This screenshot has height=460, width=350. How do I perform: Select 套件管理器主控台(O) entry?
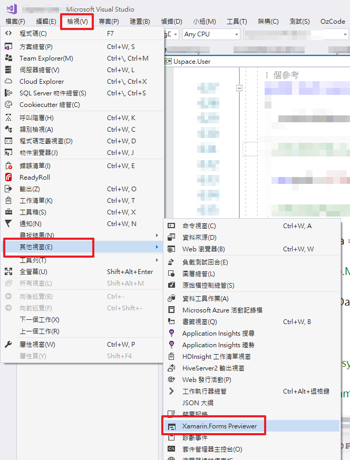tap(252, 449)
